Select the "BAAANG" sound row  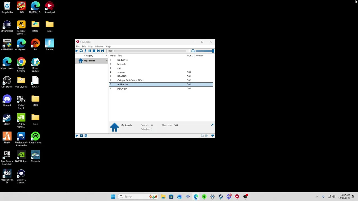coord(161,76)
